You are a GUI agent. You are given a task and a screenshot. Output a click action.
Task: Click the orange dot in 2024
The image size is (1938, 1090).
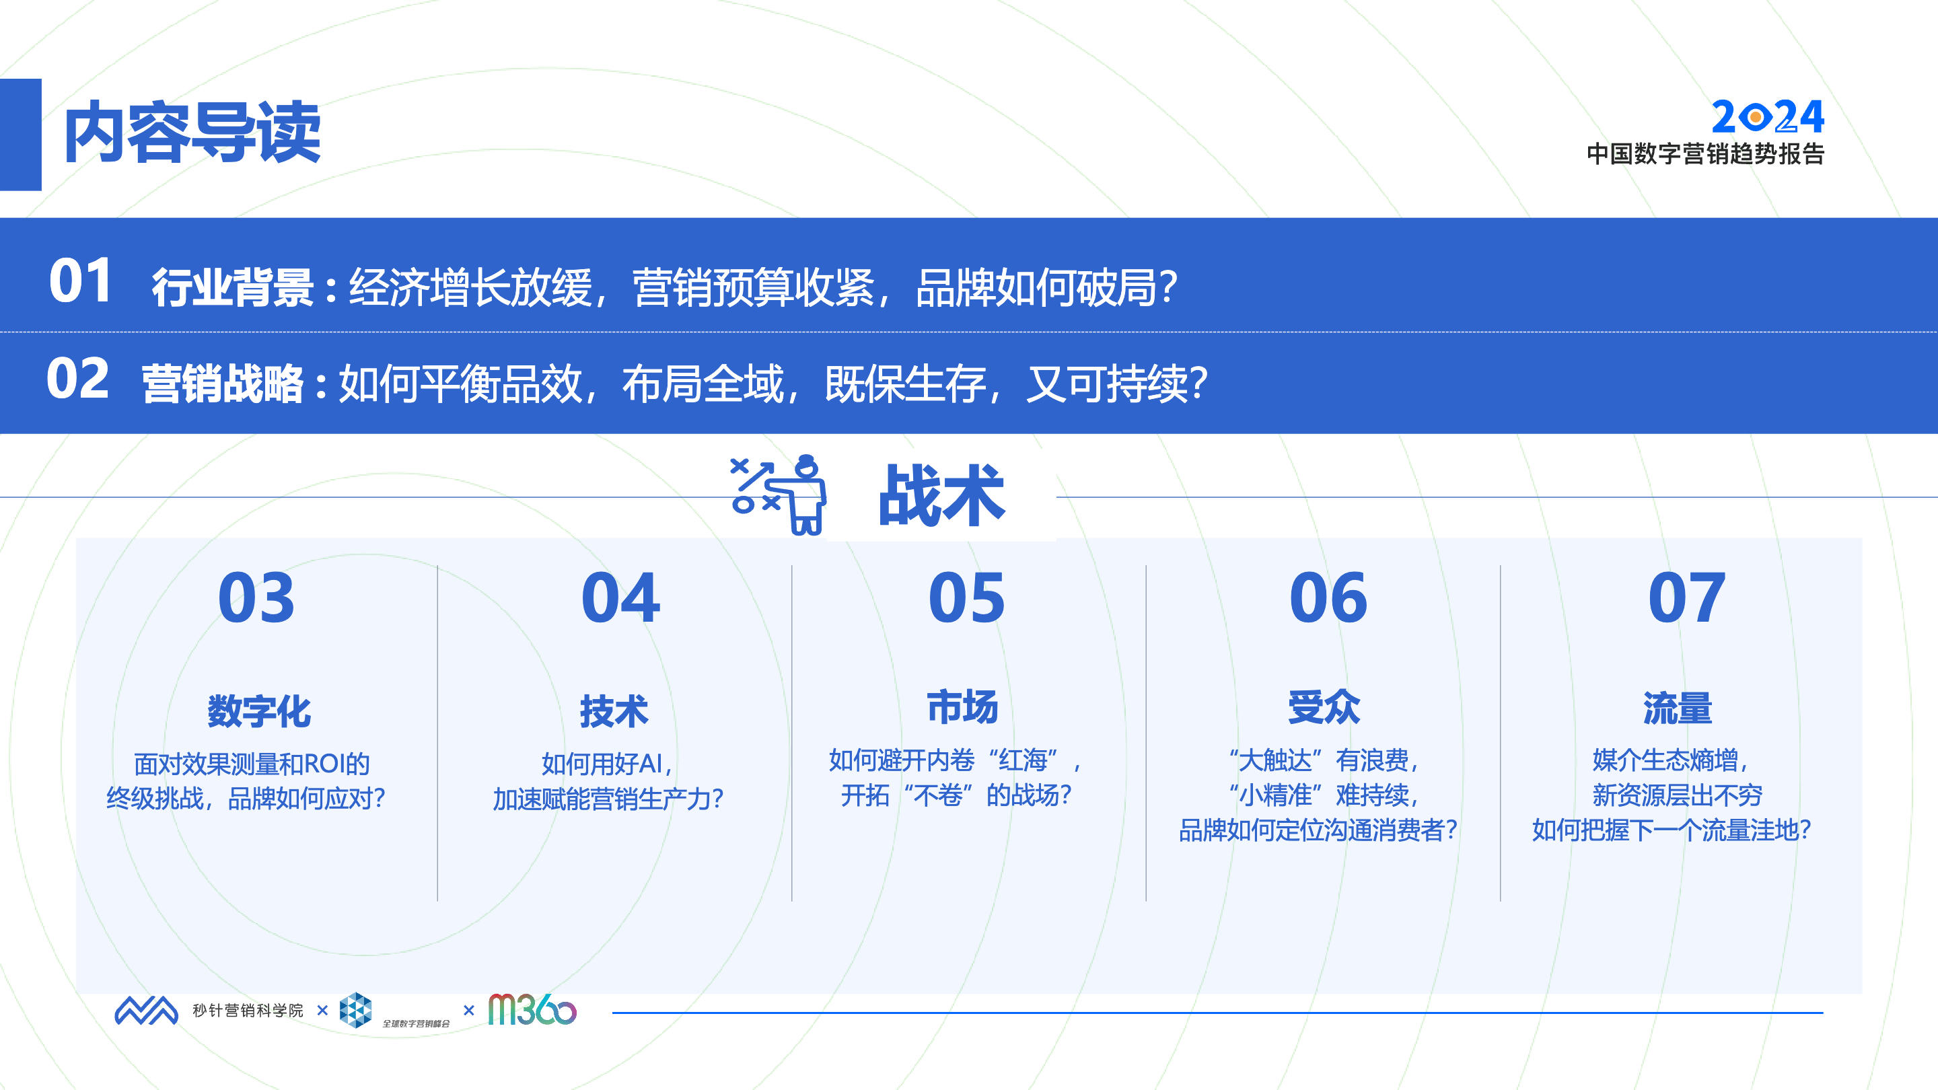[1756, 118]
